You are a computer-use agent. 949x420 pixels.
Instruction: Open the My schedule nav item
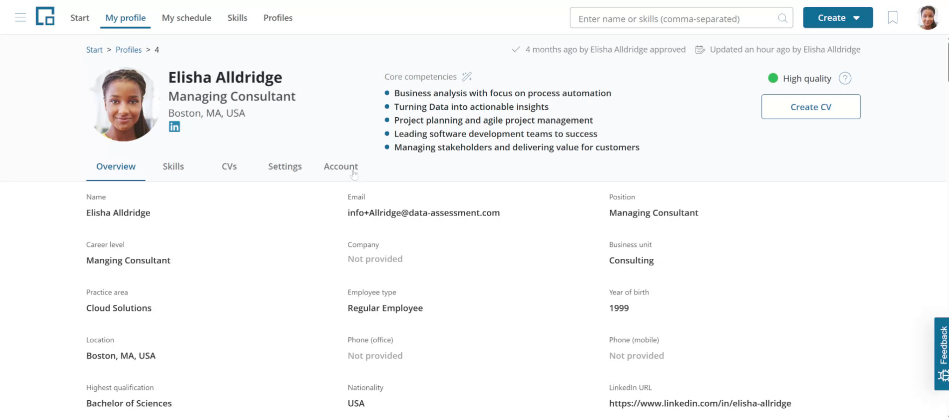(x=187, y=18)
